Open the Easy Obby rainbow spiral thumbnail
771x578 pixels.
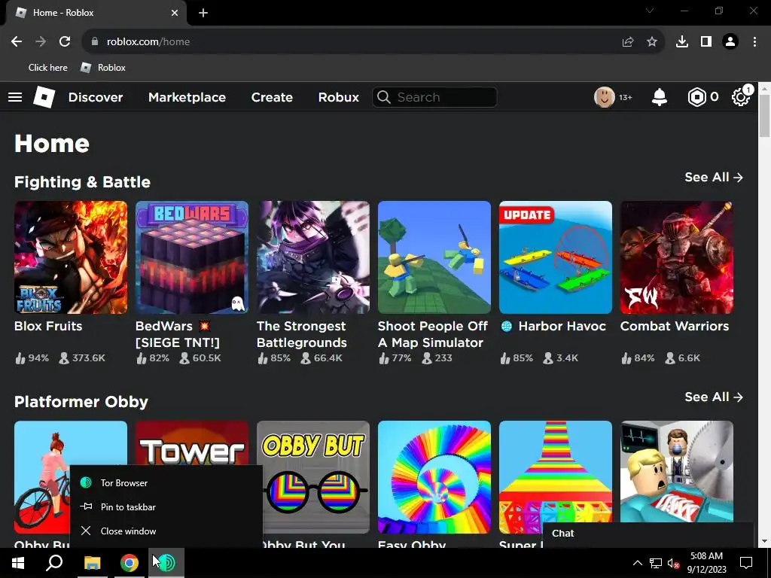coord(434,477)
